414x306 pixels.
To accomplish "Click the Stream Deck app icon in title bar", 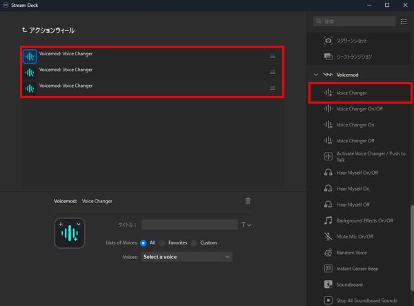I will pos(6,5).
